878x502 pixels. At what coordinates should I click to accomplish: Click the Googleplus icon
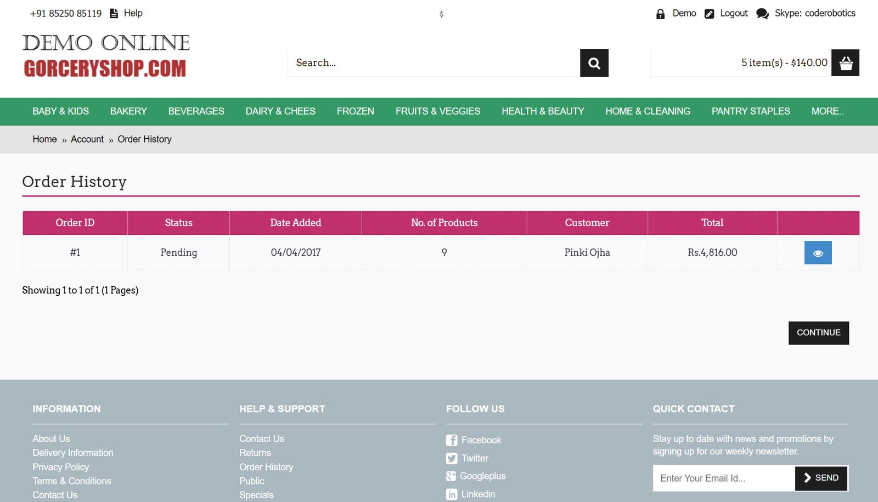point(451,476)
